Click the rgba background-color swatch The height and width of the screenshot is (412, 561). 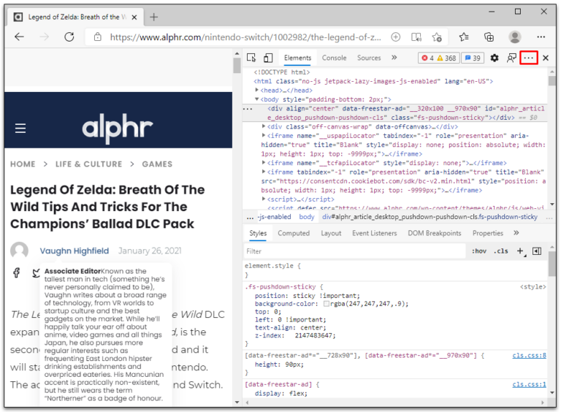tap(326, 304)
